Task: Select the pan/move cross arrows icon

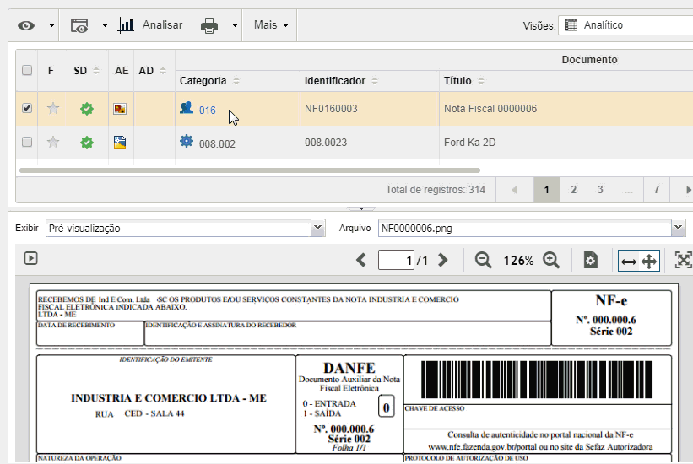Action: pyautogui.click(x=649, y=262)
